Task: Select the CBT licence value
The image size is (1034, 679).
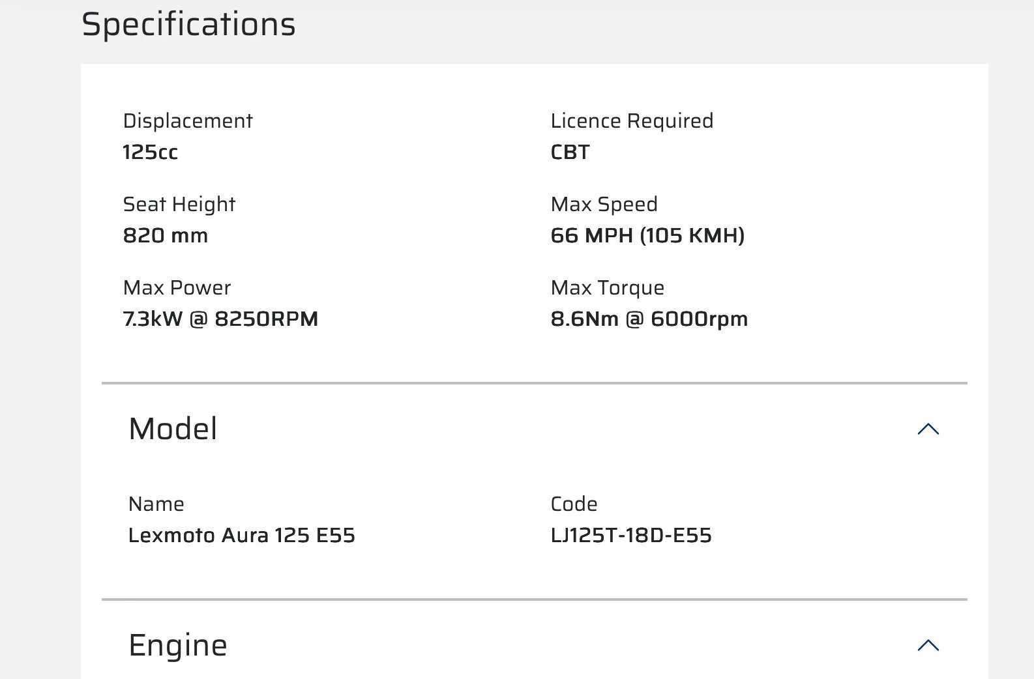Action: click(570, 152)
